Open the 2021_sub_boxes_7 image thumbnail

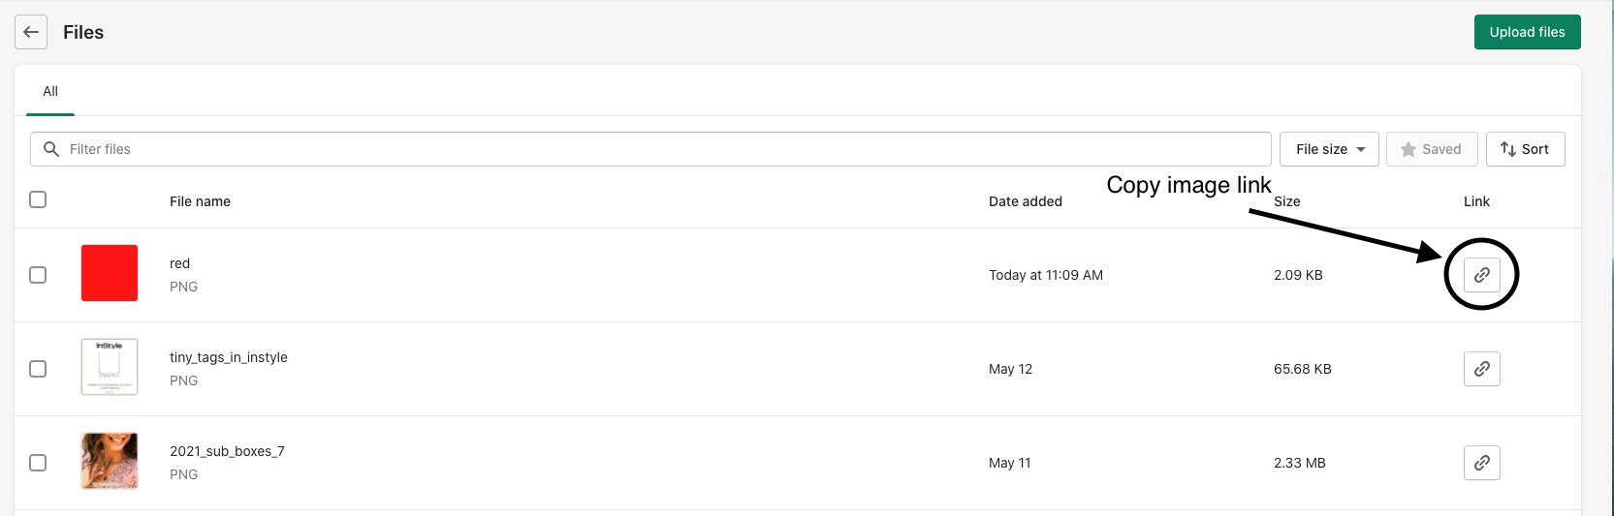(x=110, y=461)
